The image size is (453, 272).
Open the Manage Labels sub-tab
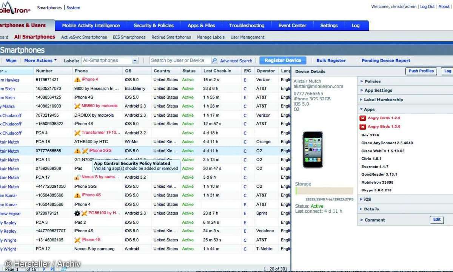click(x=211, y=37)
